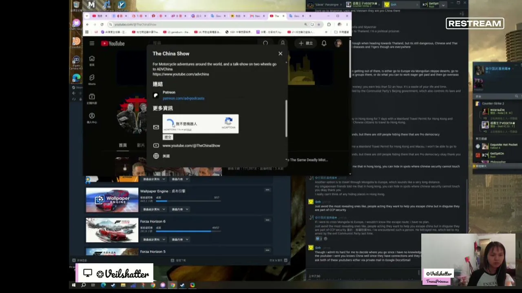The height and width of the screenshot is (293, 522).
Task: Open the You profile section in YouTube sidebar
Action: (x=92, y=118)
